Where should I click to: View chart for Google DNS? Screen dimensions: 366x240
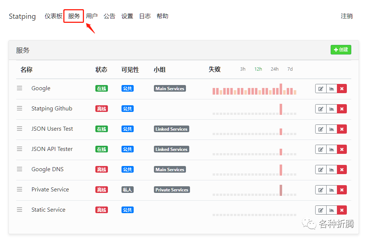pyautogui.click(x=332, y=170)
